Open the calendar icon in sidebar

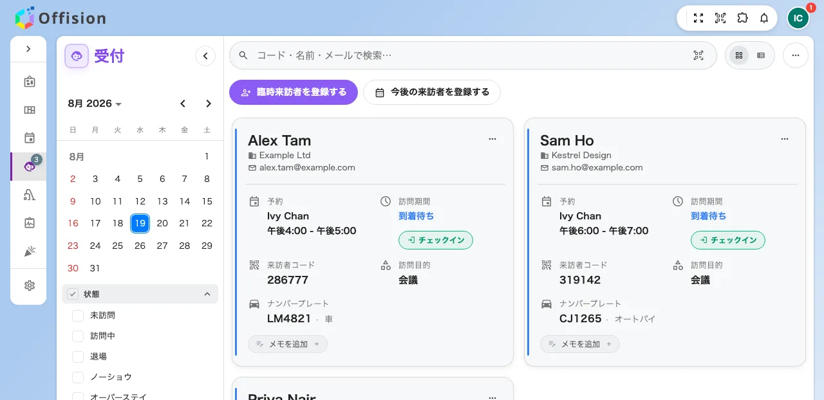click(x=29, y=138)
